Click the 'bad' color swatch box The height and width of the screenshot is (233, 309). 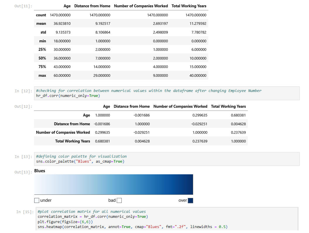[x=119, y=200]
